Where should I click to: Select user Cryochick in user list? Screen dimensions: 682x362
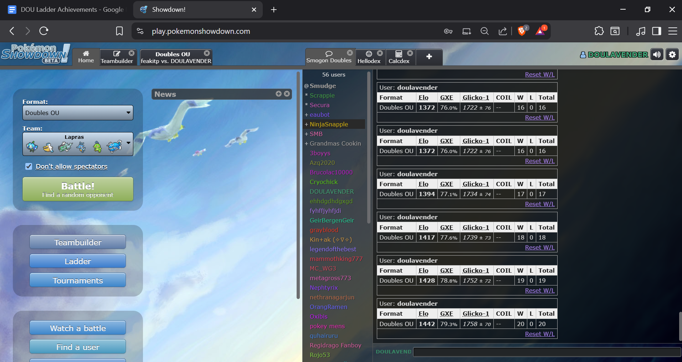tap(324, 182)
